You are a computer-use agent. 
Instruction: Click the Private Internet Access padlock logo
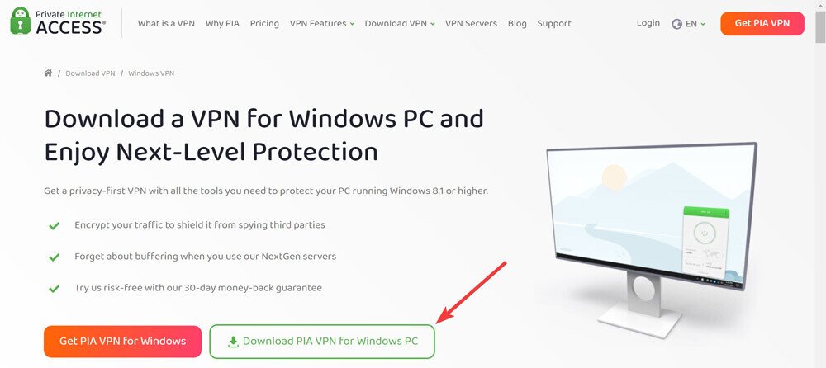(21, 21)
